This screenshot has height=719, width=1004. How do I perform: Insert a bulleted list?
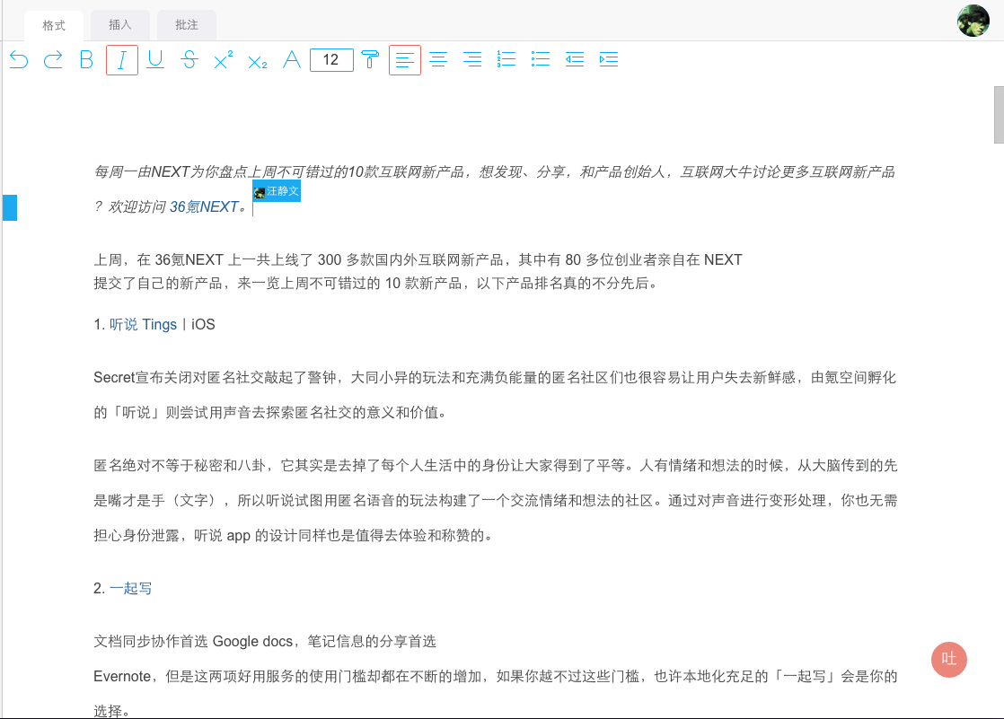(541, 60)
